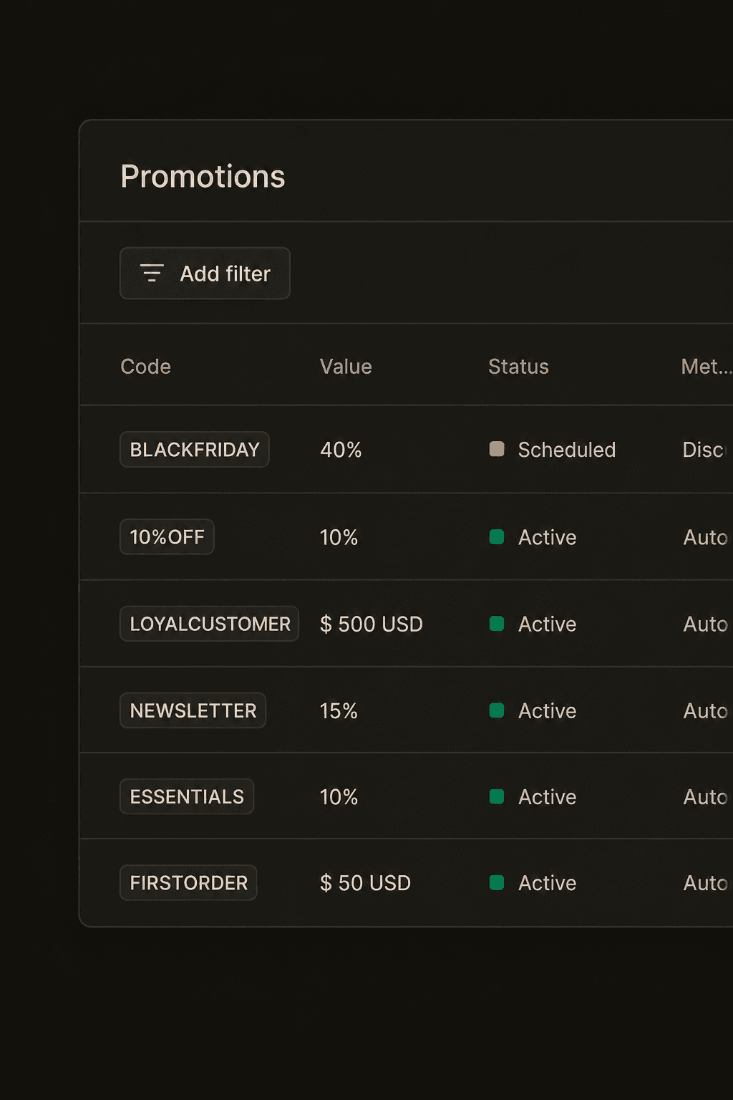Select the 10%OFF code badge
This screenshot has width=733, height=1100.
[167, 537]
